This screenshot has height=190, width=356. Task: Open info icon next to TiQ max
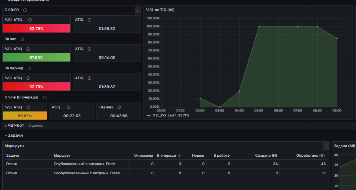click(x=119, y=107)
